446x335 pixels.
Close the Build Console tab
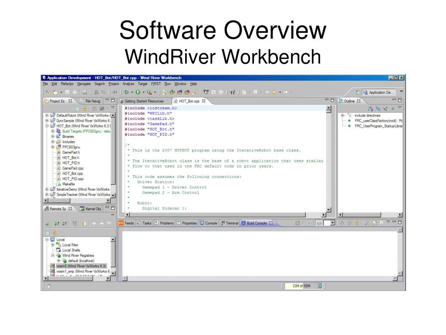click(x=271, y=223)
